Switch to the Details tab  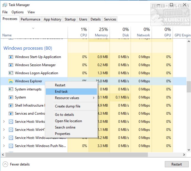pyautogui.click(x=95, y=19)
